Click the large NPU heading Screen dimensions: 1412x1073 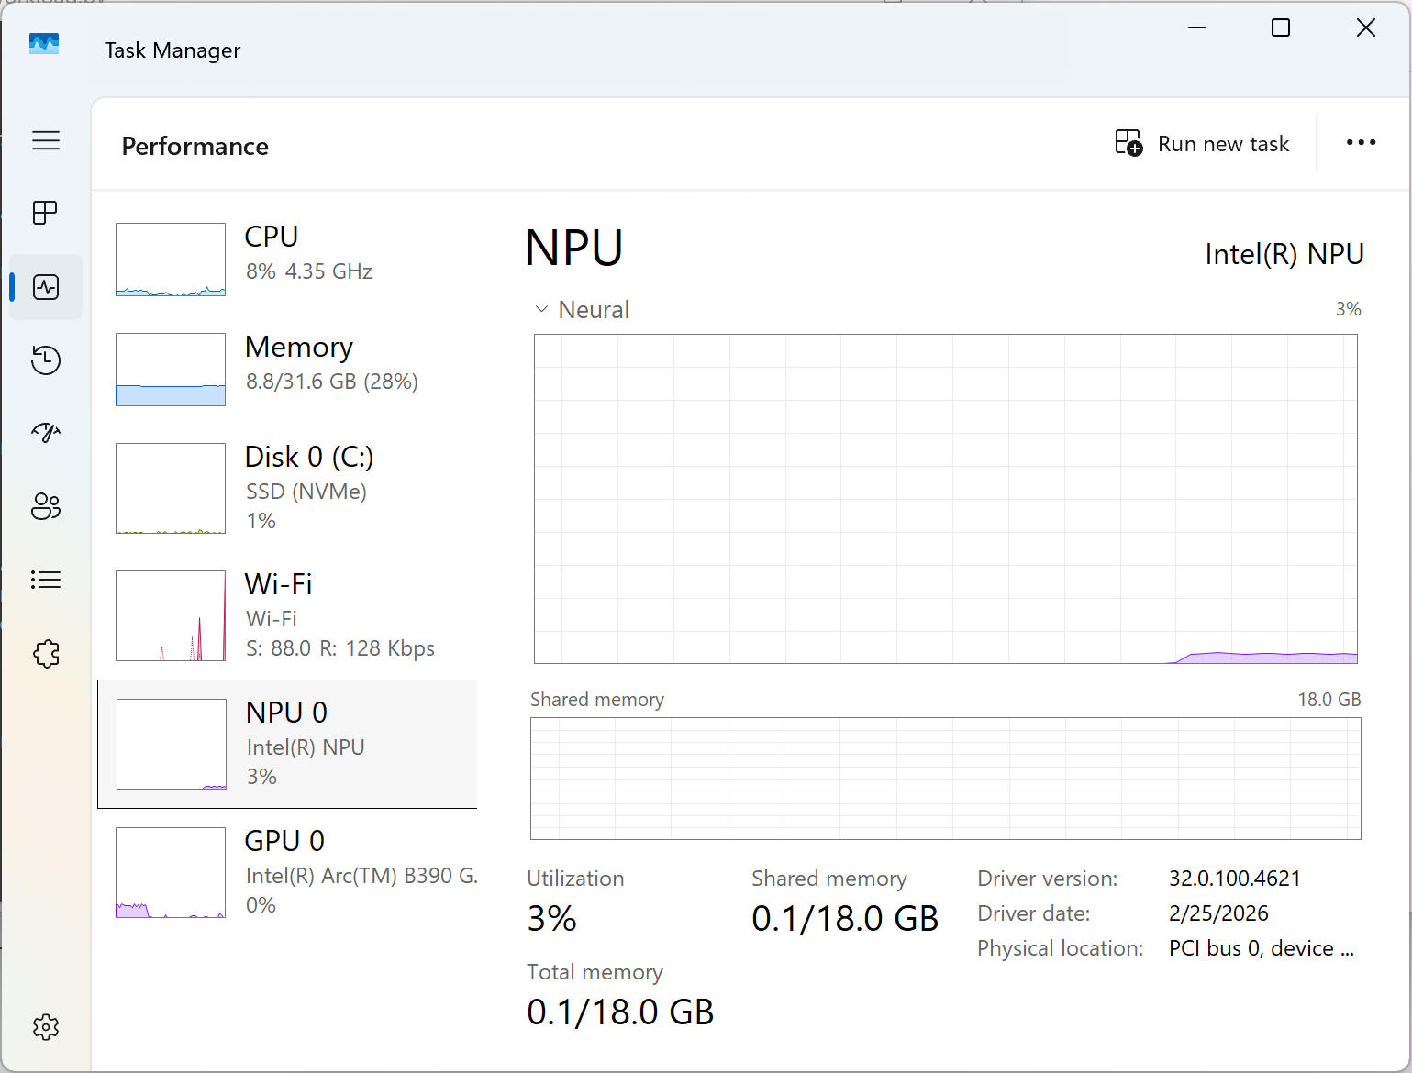pos(573,248)
